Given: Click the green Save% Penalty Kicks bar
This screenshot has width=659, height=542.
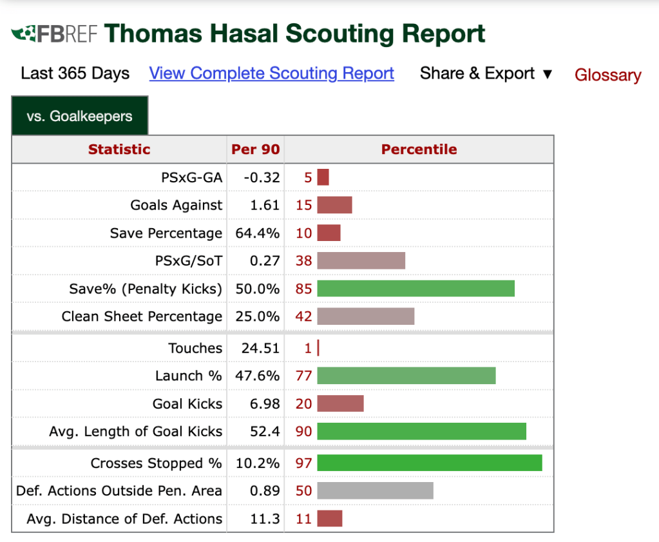Looking at the screenshot, I should 415,289.
